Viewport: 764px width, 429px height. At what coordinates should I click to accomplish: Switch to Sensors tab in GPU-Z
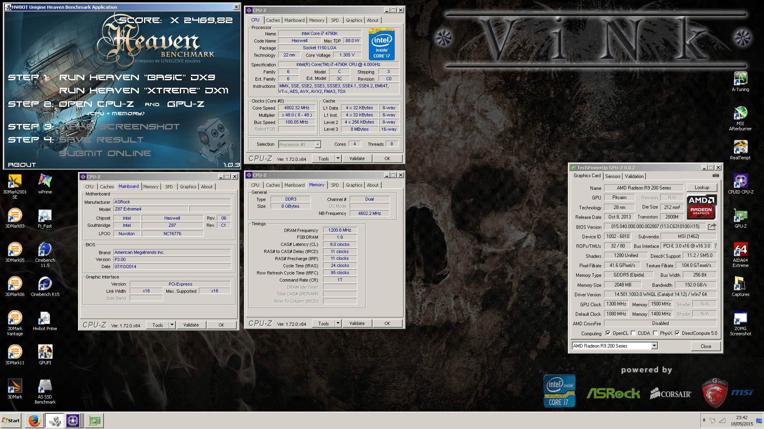[x=612, y=176]
